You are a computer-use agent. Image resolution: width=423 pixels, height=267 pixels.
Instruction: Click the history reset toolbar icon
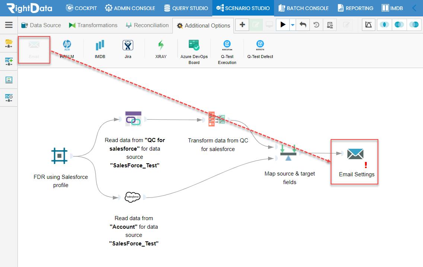tap(317, 25)
